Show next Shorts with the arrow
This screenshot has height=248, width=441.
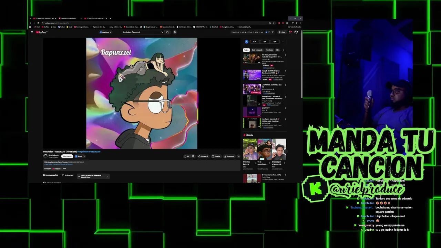(285, 152)
